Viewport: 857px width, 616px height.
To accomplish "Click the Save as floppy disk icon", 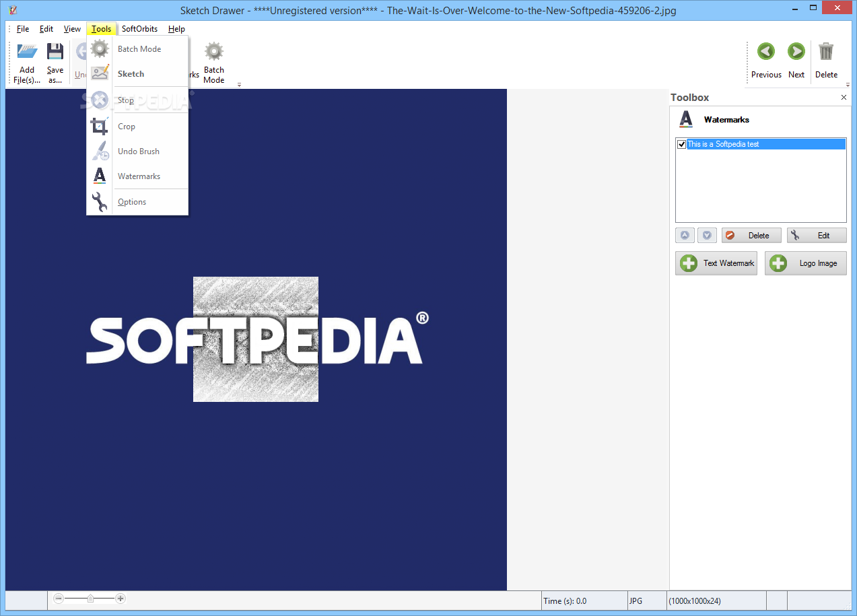I will pyautogui.click(x=55, y=51).
